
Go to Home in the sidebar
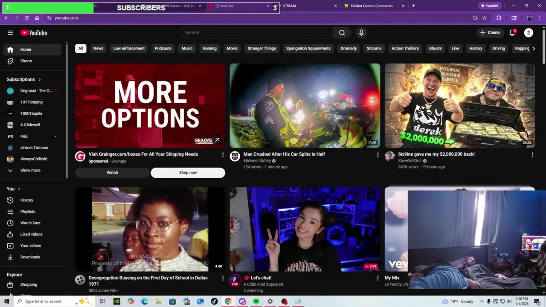coord(32,49)
